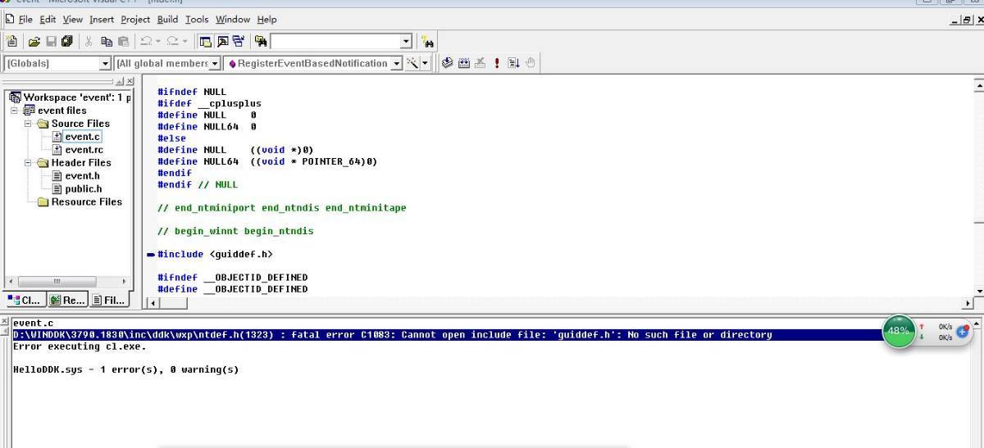Click the Build toolbar icon
The height and width of the screenshot is (448, 984).
[x=464, y=63]
